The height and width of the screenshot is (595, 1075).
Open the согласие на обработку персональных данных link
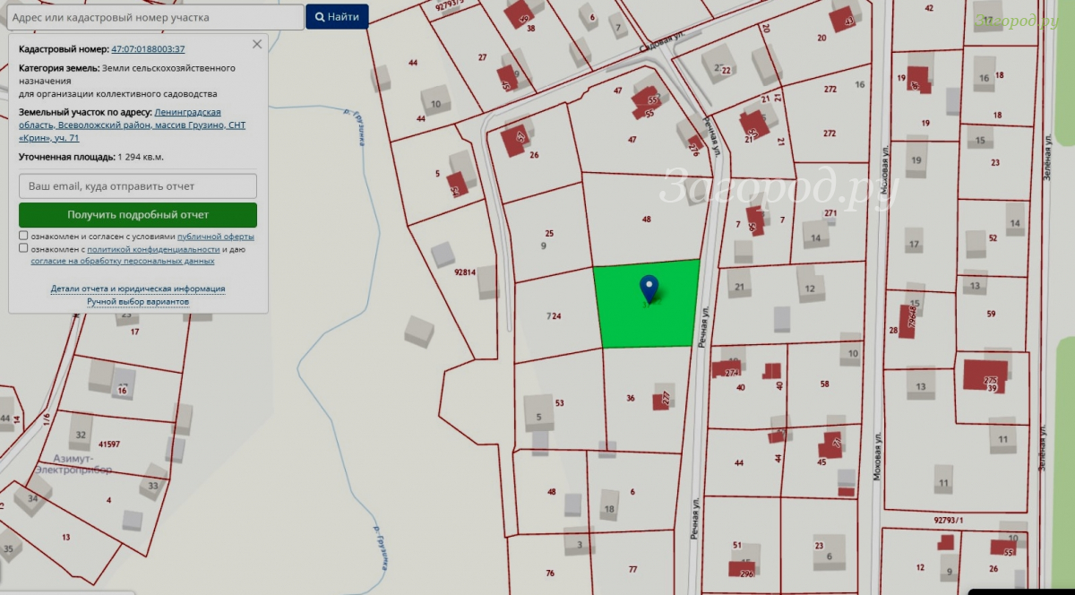tap(123, 262)
